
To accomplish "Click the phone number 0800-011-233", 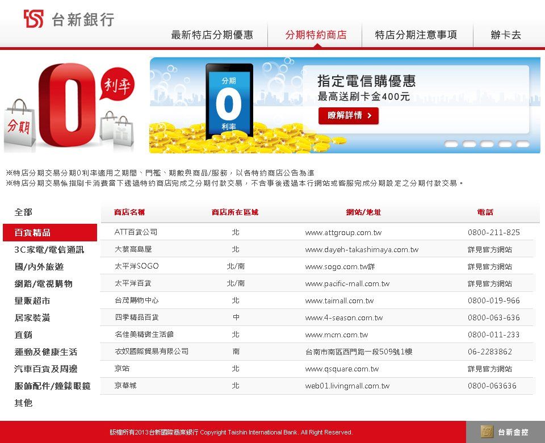I will click(493, 335).
